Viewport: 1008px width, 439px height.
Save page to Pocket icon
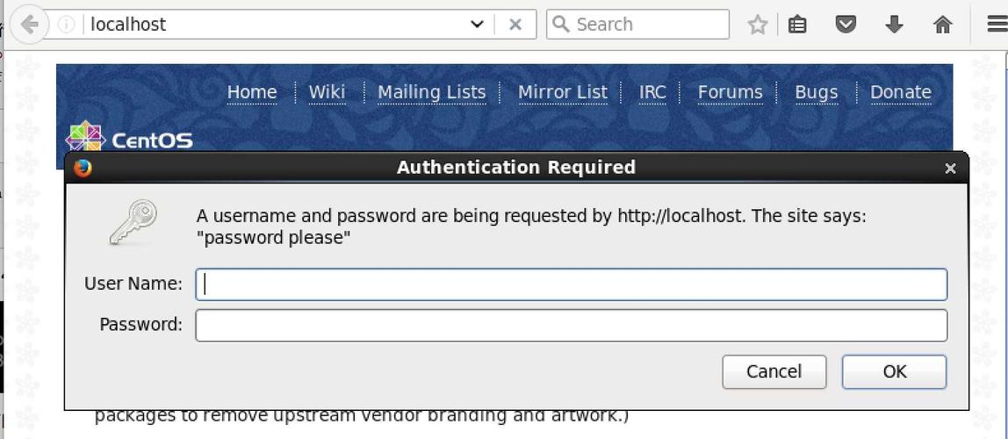[x=846, y=25]
